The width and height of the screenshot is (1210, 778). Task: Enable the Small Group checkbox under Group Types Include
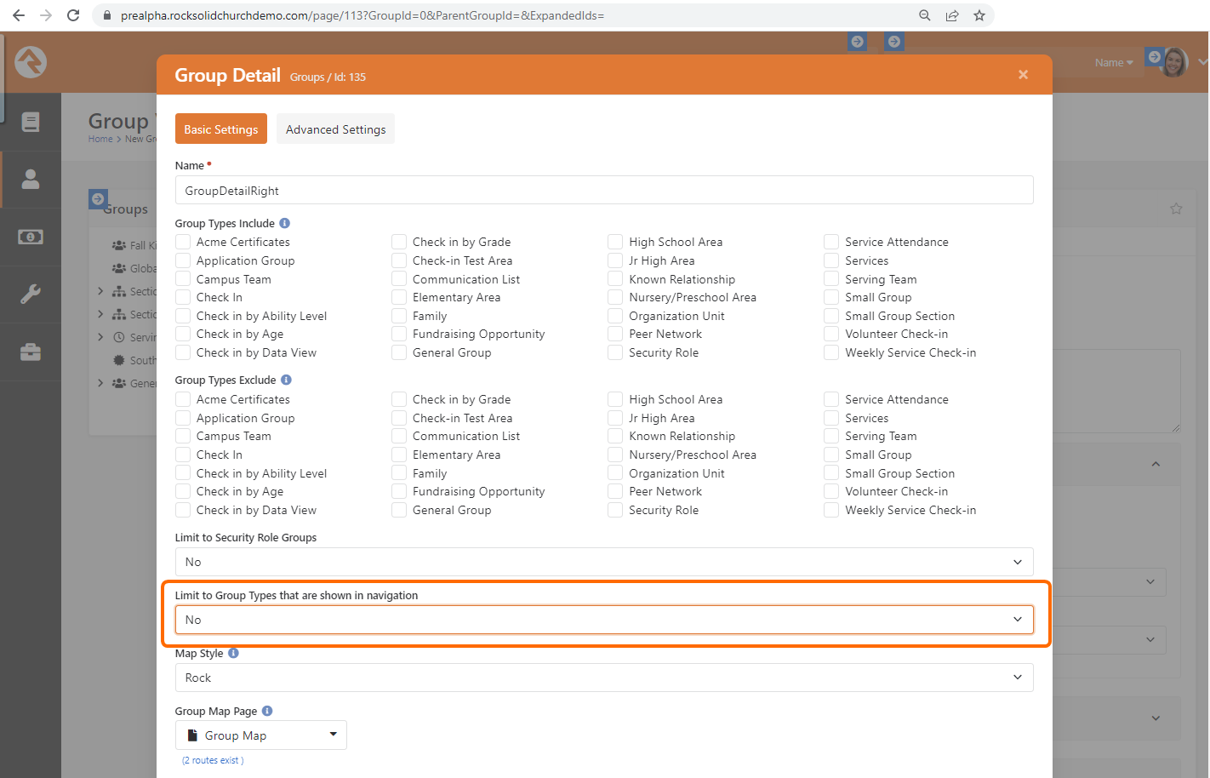[x=830, y=297]
